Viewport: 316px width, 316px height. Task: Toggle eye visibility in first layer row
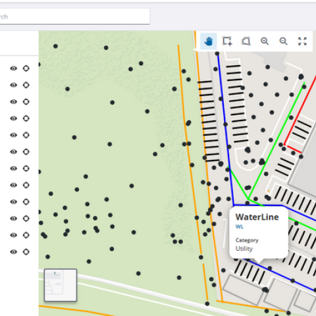pos(13,68)
